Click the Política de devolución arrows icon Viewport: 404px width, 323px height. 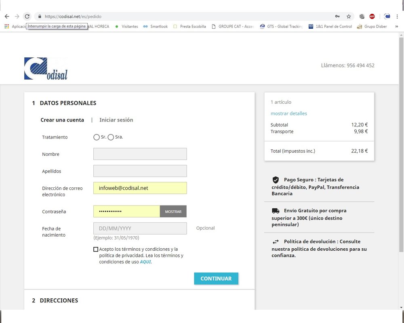(x=276, y=241)
